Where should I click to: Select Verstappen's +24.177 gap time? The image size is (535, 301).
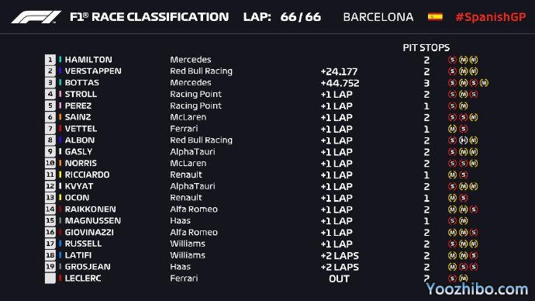[339, 71]
